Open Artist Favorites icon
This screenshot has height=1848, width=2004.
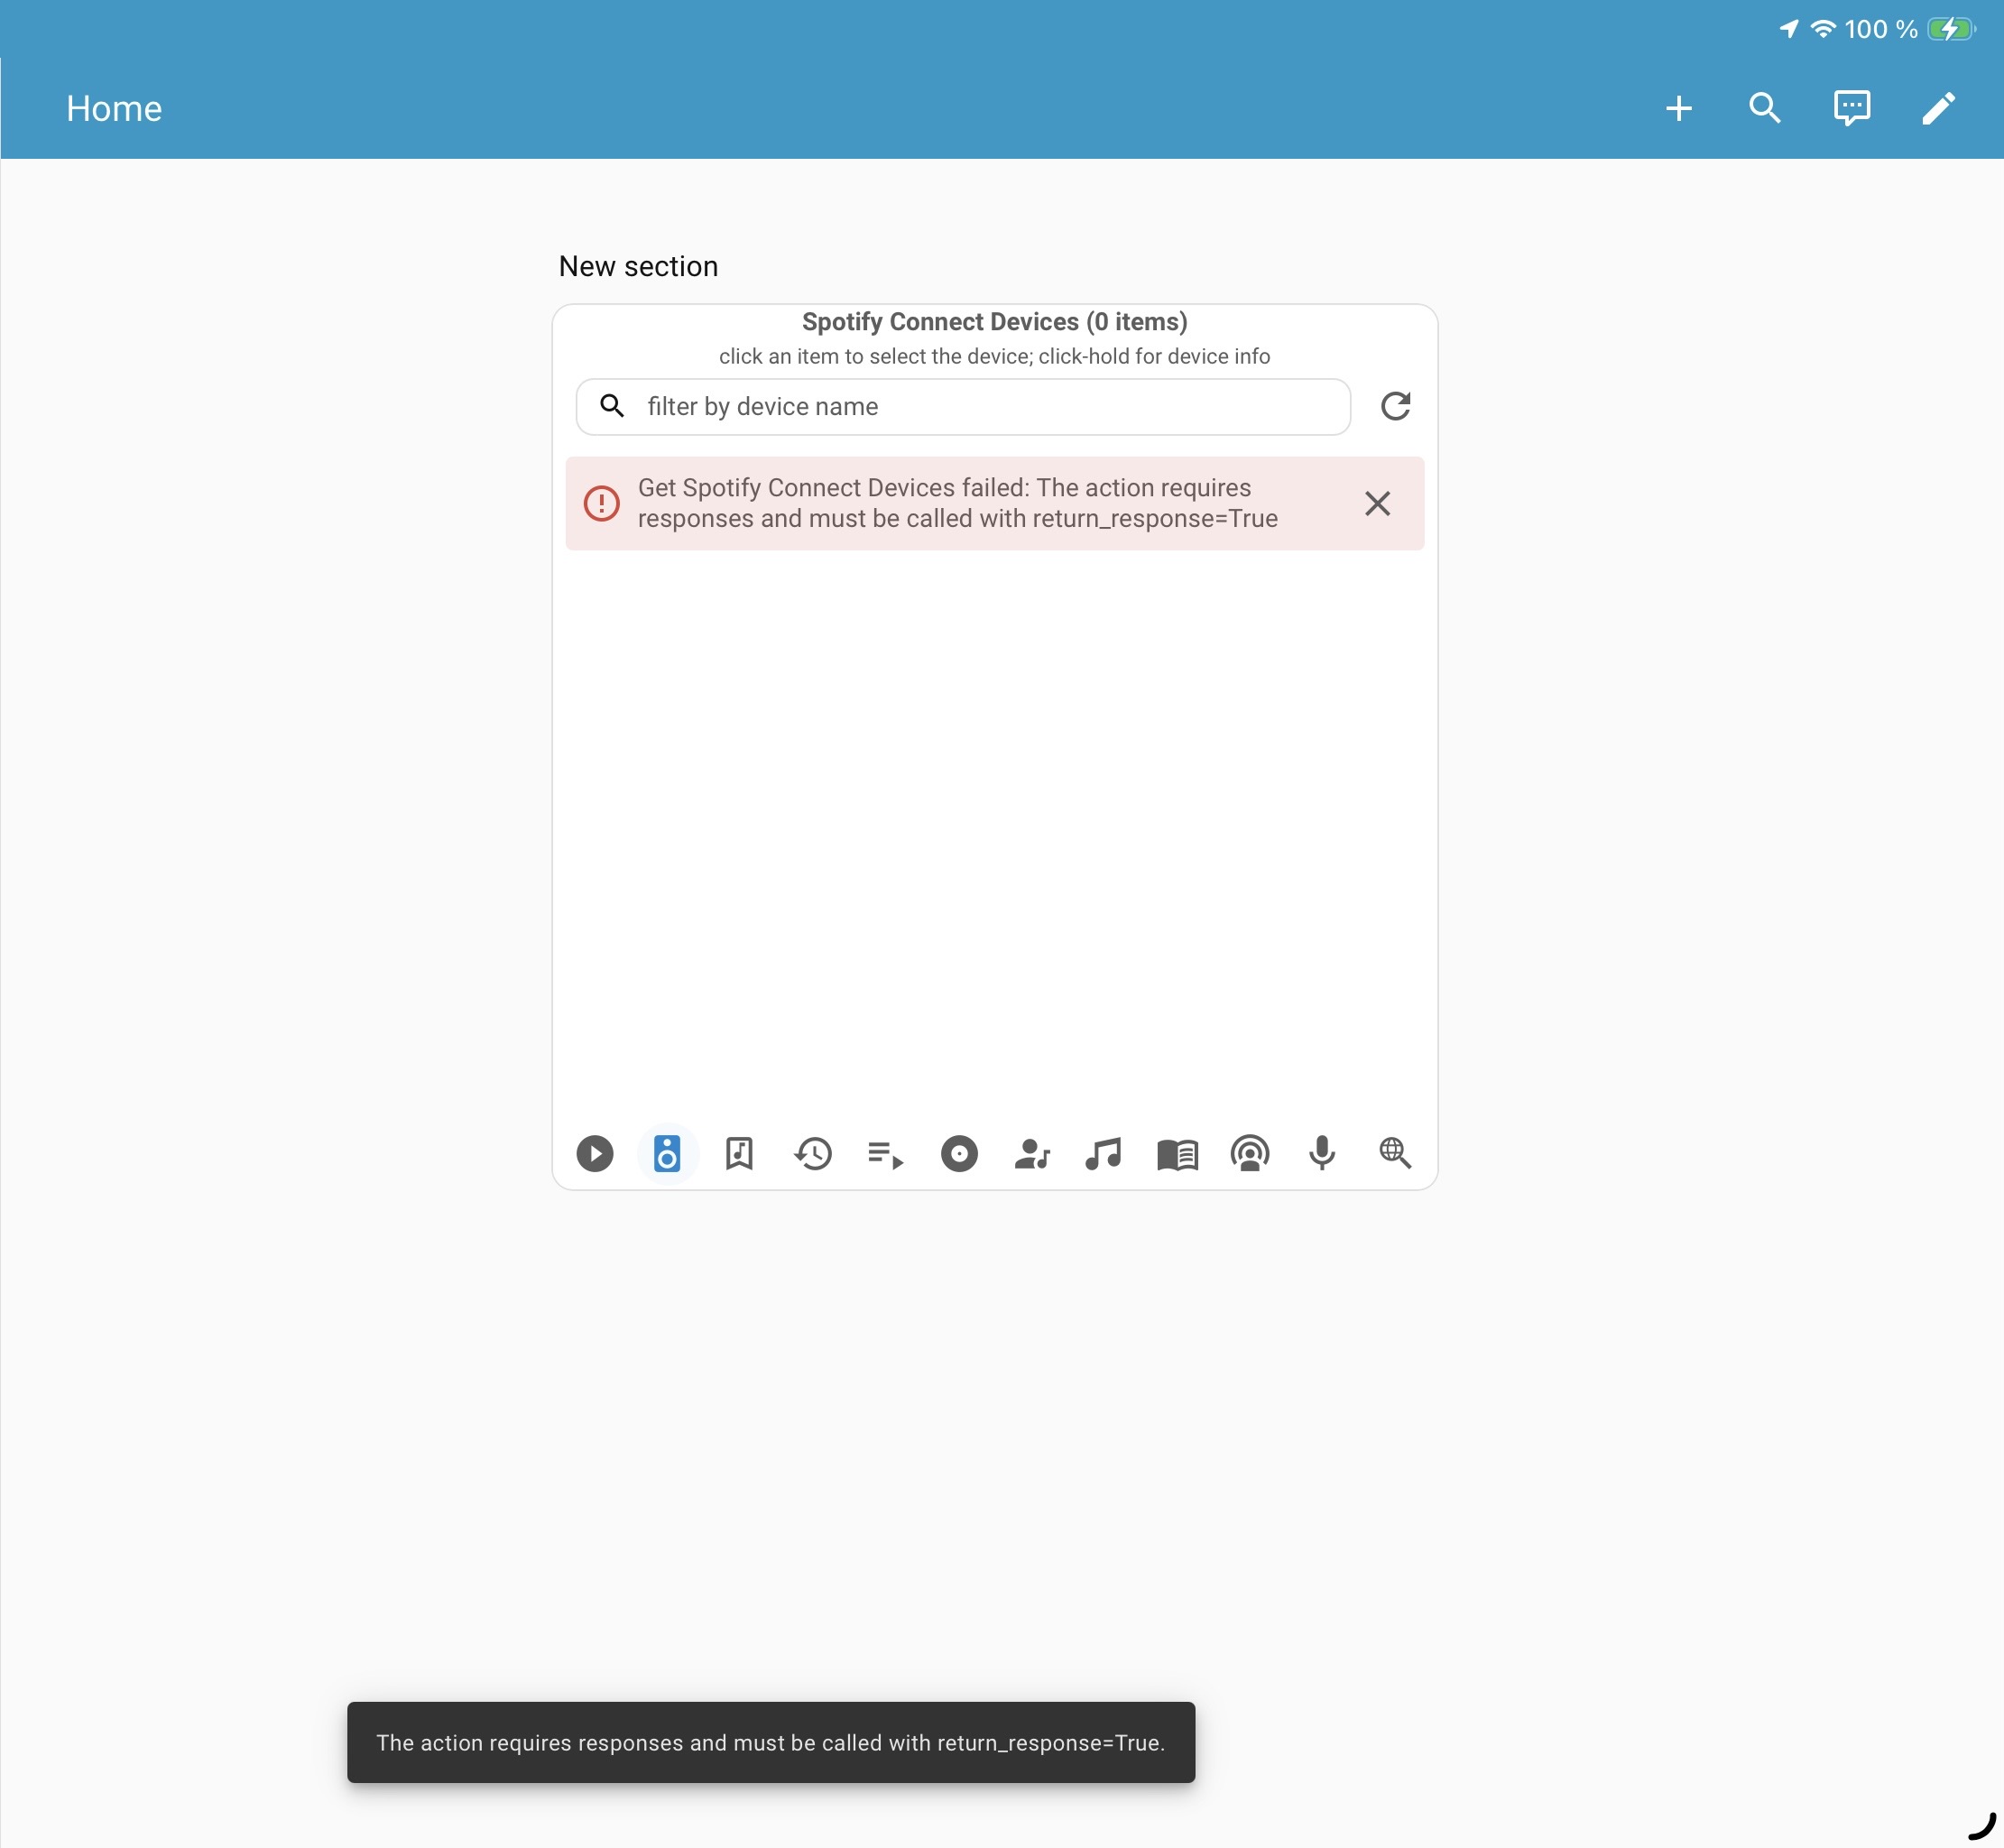tap(1032, 1153)
